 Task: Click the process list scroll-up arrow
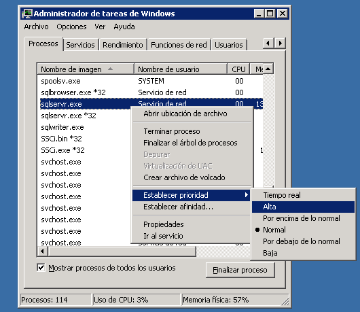[x=268, y=69]
